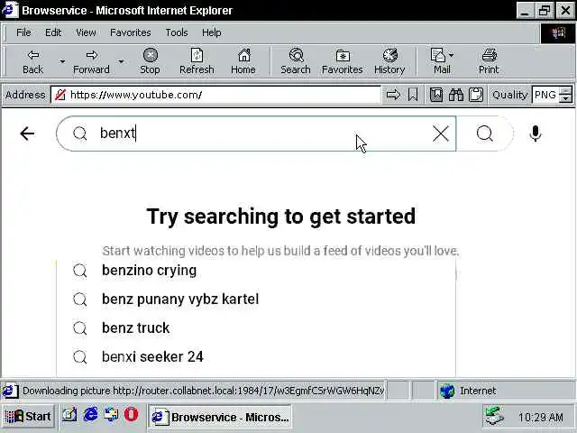The height and width of the screenshot is (433, 577).
Task: Start voice search with microphone
Action: [536, 134]
